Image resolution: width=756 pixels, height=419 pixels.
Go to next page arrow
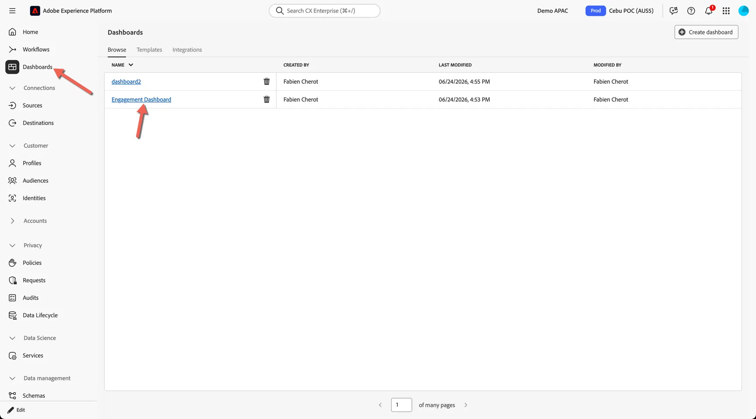click(466, 405)
